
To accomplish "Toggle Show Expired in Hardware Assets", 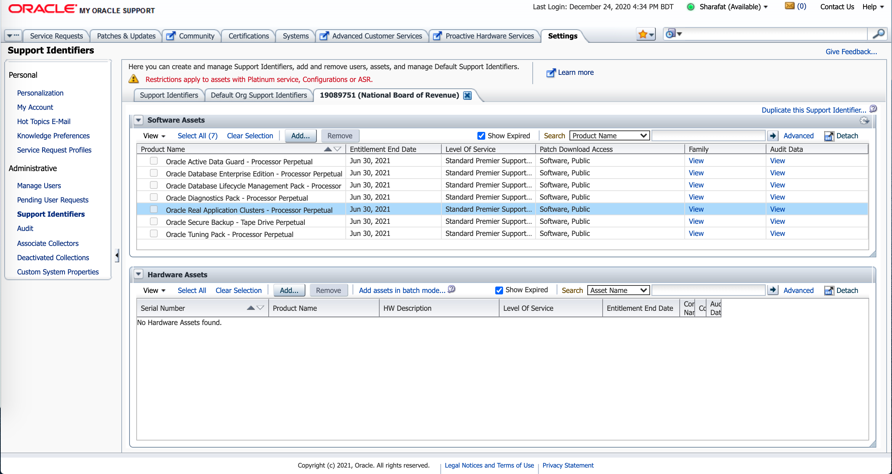I will (x=499, y=290).
